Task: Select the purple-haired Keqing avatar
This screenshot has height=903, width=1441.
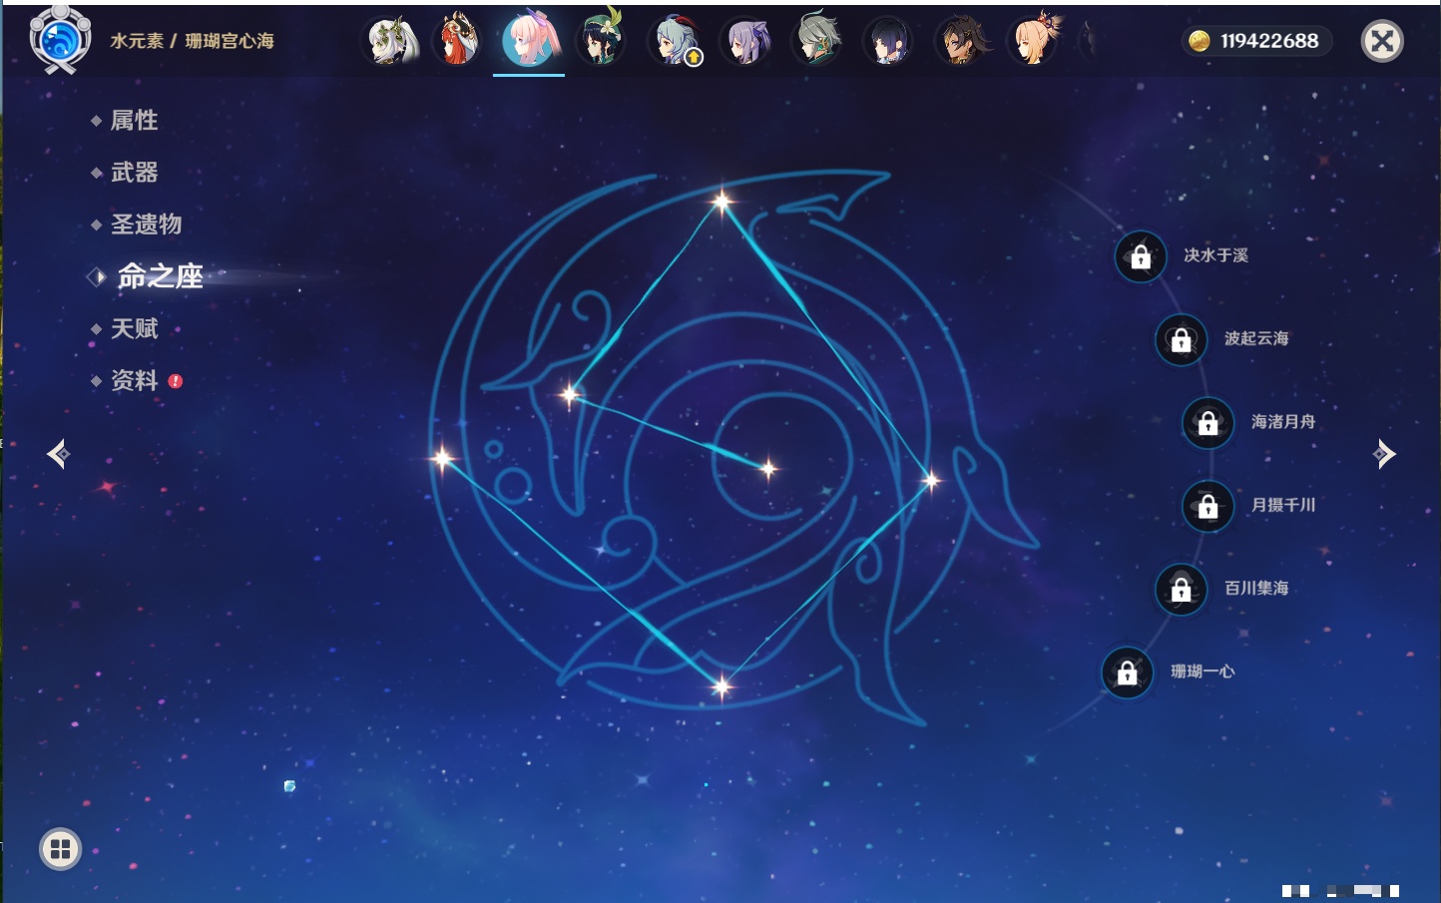Action: tap(745, 41)
